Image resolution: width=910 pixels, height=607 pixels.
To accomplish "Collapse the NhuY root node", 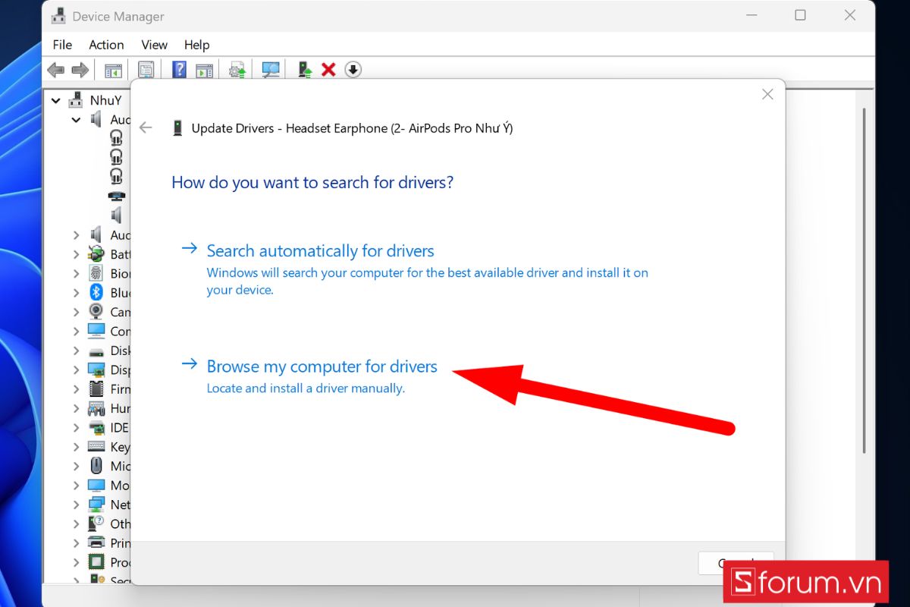I will [x=55, y=100].
